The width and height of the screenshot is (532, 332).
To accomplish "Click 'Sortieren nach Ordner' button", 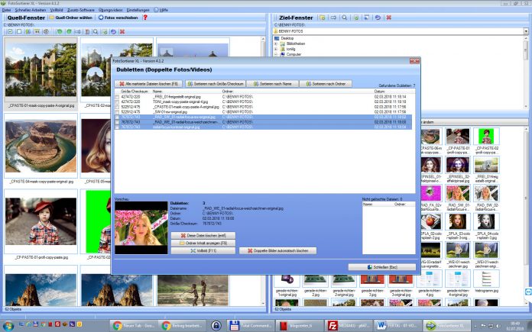I will (326, 84).
